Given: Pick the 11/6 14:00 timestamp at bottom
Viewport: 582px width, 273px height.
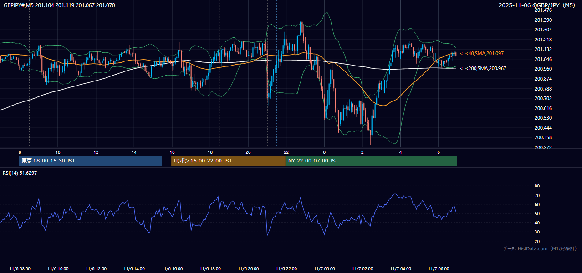Looking at the screenshot, I should click(x=134, y=269).
